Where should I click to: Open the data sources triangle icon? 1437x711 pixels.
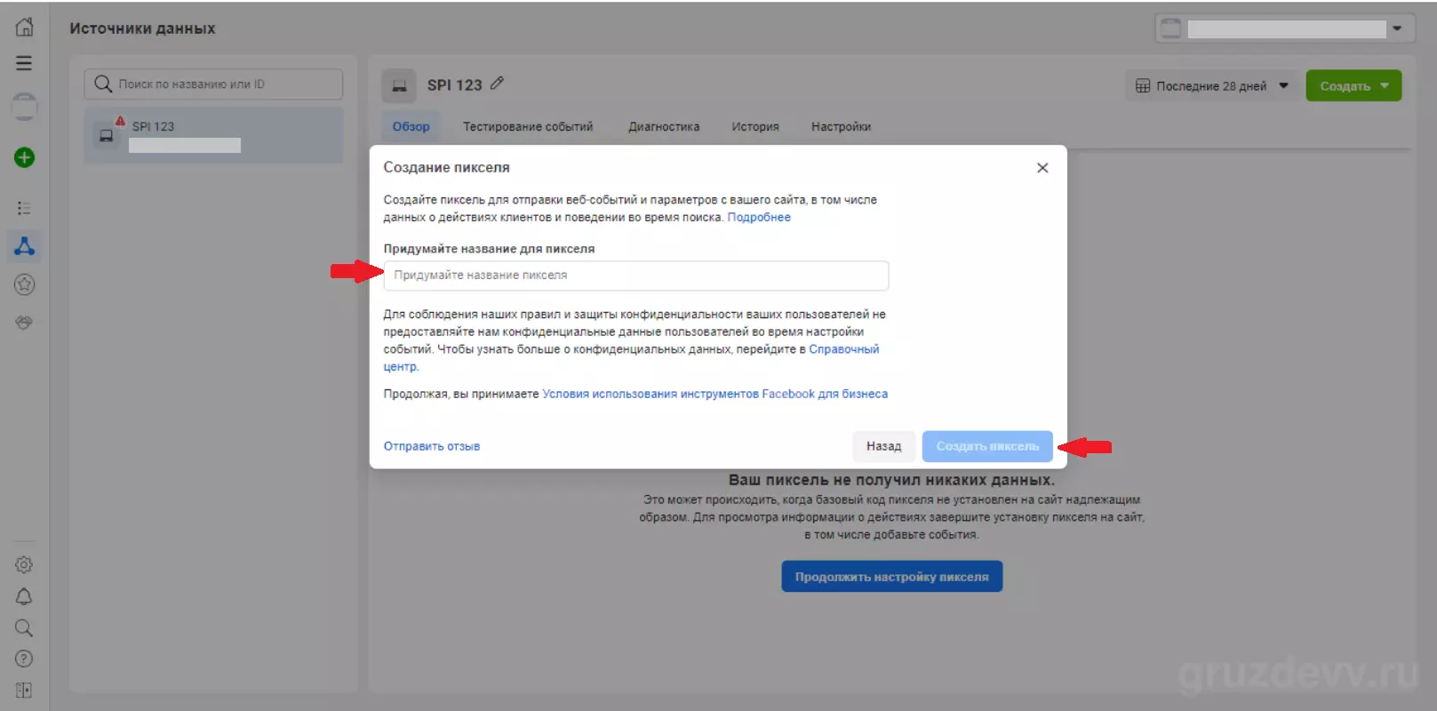25,246
